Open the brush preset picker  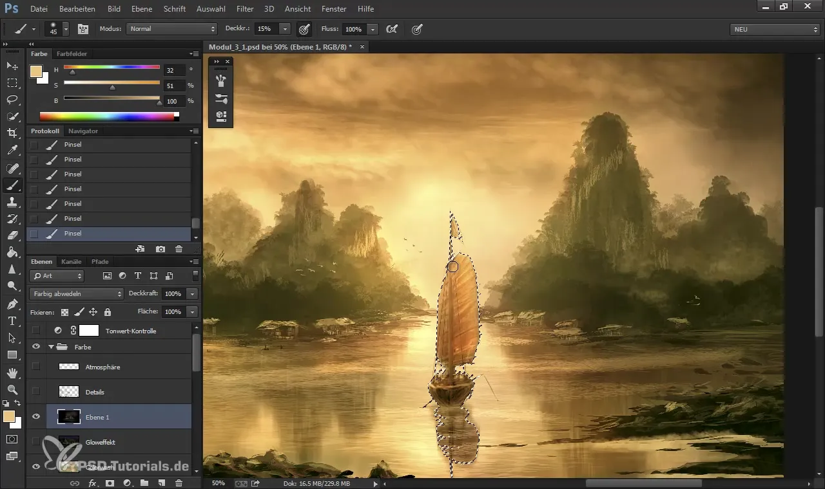click(x=66, y=29)
